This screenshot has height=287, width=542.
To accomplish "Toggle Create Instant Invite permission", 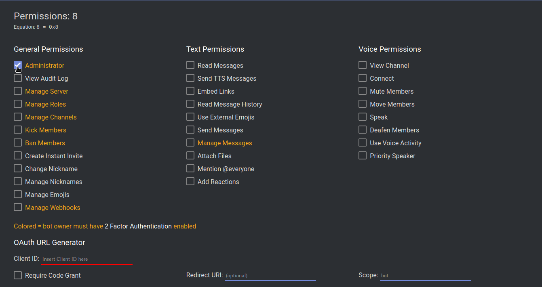I will click(x=18, y=156).
